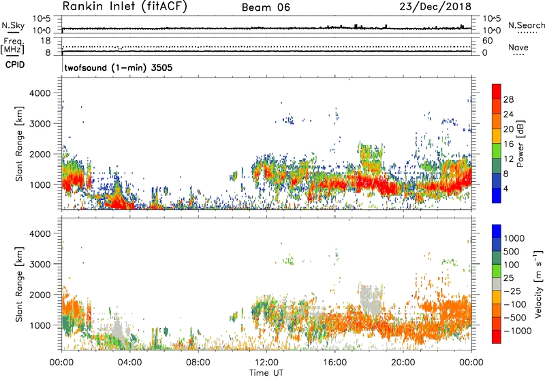Click the 'N.Sky' axis label
This screenshot has width=545, height=377.
13,25
